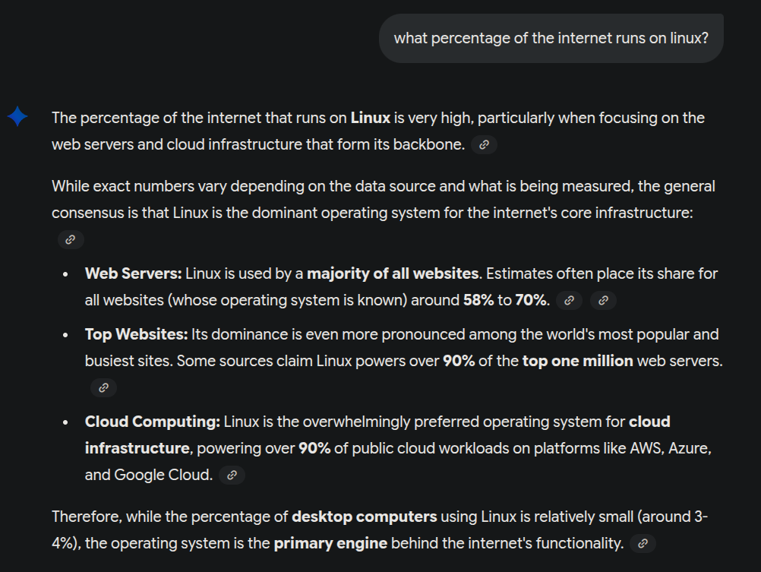Open source link after the final paragraph
This screenshot has width=761, height=572.
[643, 543]
